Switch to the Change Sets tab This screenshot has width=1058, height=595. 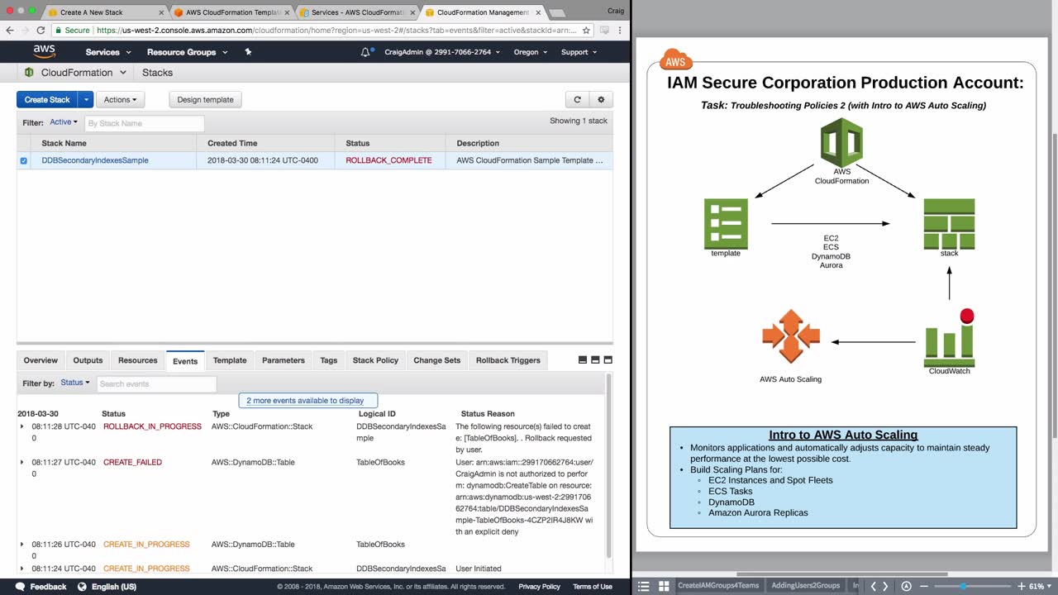[437, 360]
